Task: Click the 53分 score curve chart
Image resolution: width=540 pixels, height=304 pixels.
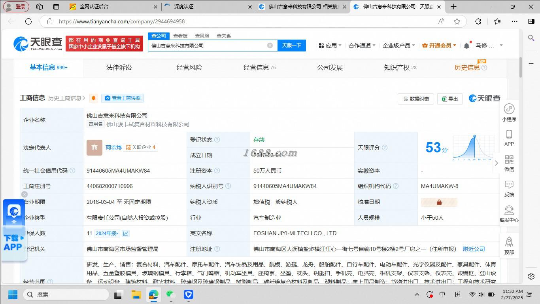Action: (x=474, y=148)
